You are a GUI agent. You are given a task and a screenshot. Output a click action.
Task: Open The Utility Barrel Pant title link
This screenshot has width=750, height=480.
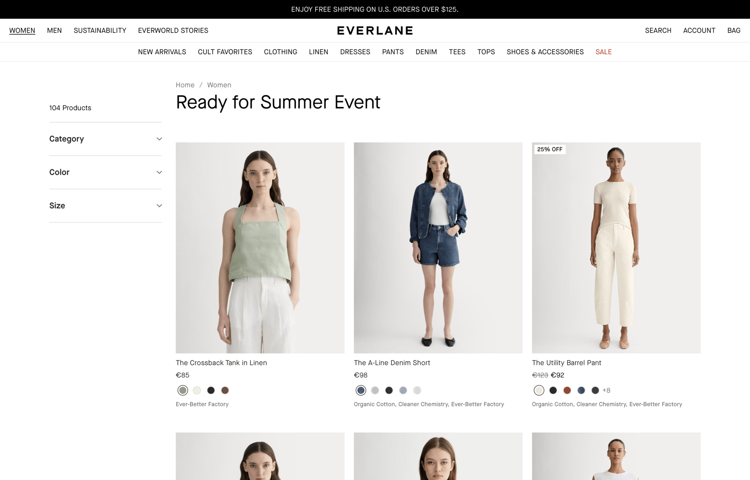pos(566,363)
